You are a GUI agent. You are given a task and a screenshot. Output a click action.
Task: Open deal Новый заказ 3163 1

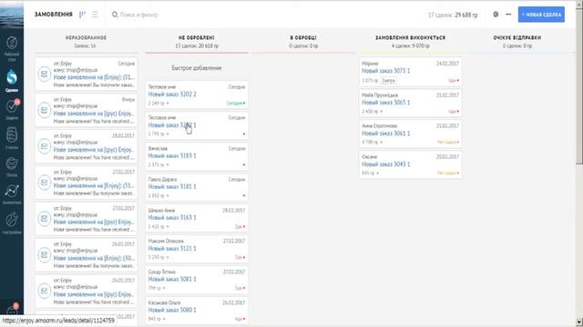tap(172, 217)
